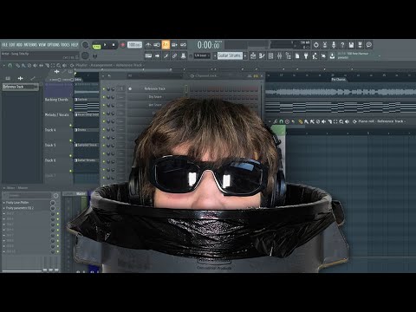This screenshot has width=416, height=312.
Task: Open the OPTIONS menu
Action: [53, 45]
